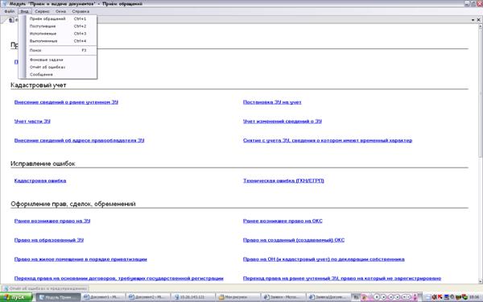Image resolution: width=483 pixels, height=302 pixels.
Task: Open link Снятие с учета ЗУ временный характер
Action: [x=328, y=140]
